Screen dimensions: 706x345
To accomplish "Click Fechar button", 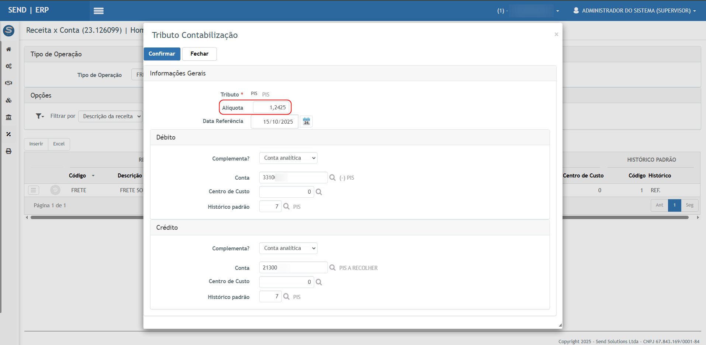I will pyautogui.click(x=199, y=54).
